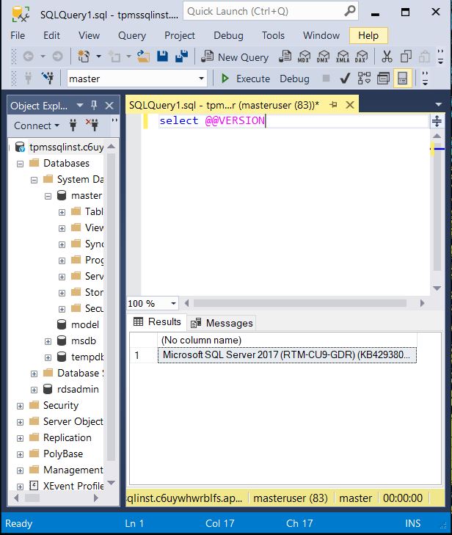452x535 pixels.
Task: Open the Window menu
Action: (x=321, y=35)
